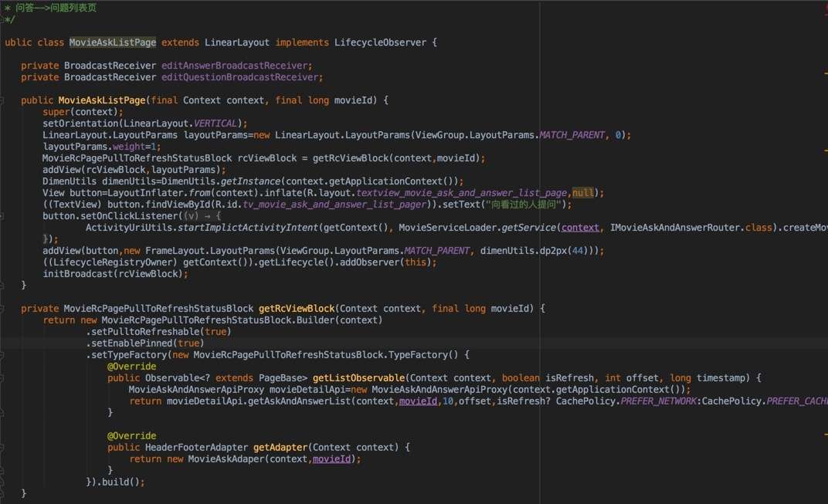Click FrameLayout.LayoutParams in addView(button
828x504 pixels.
(210, 251)
